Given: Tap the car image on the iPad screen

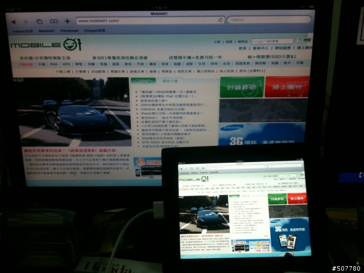Looking at the screenshot, I should 204,214.
